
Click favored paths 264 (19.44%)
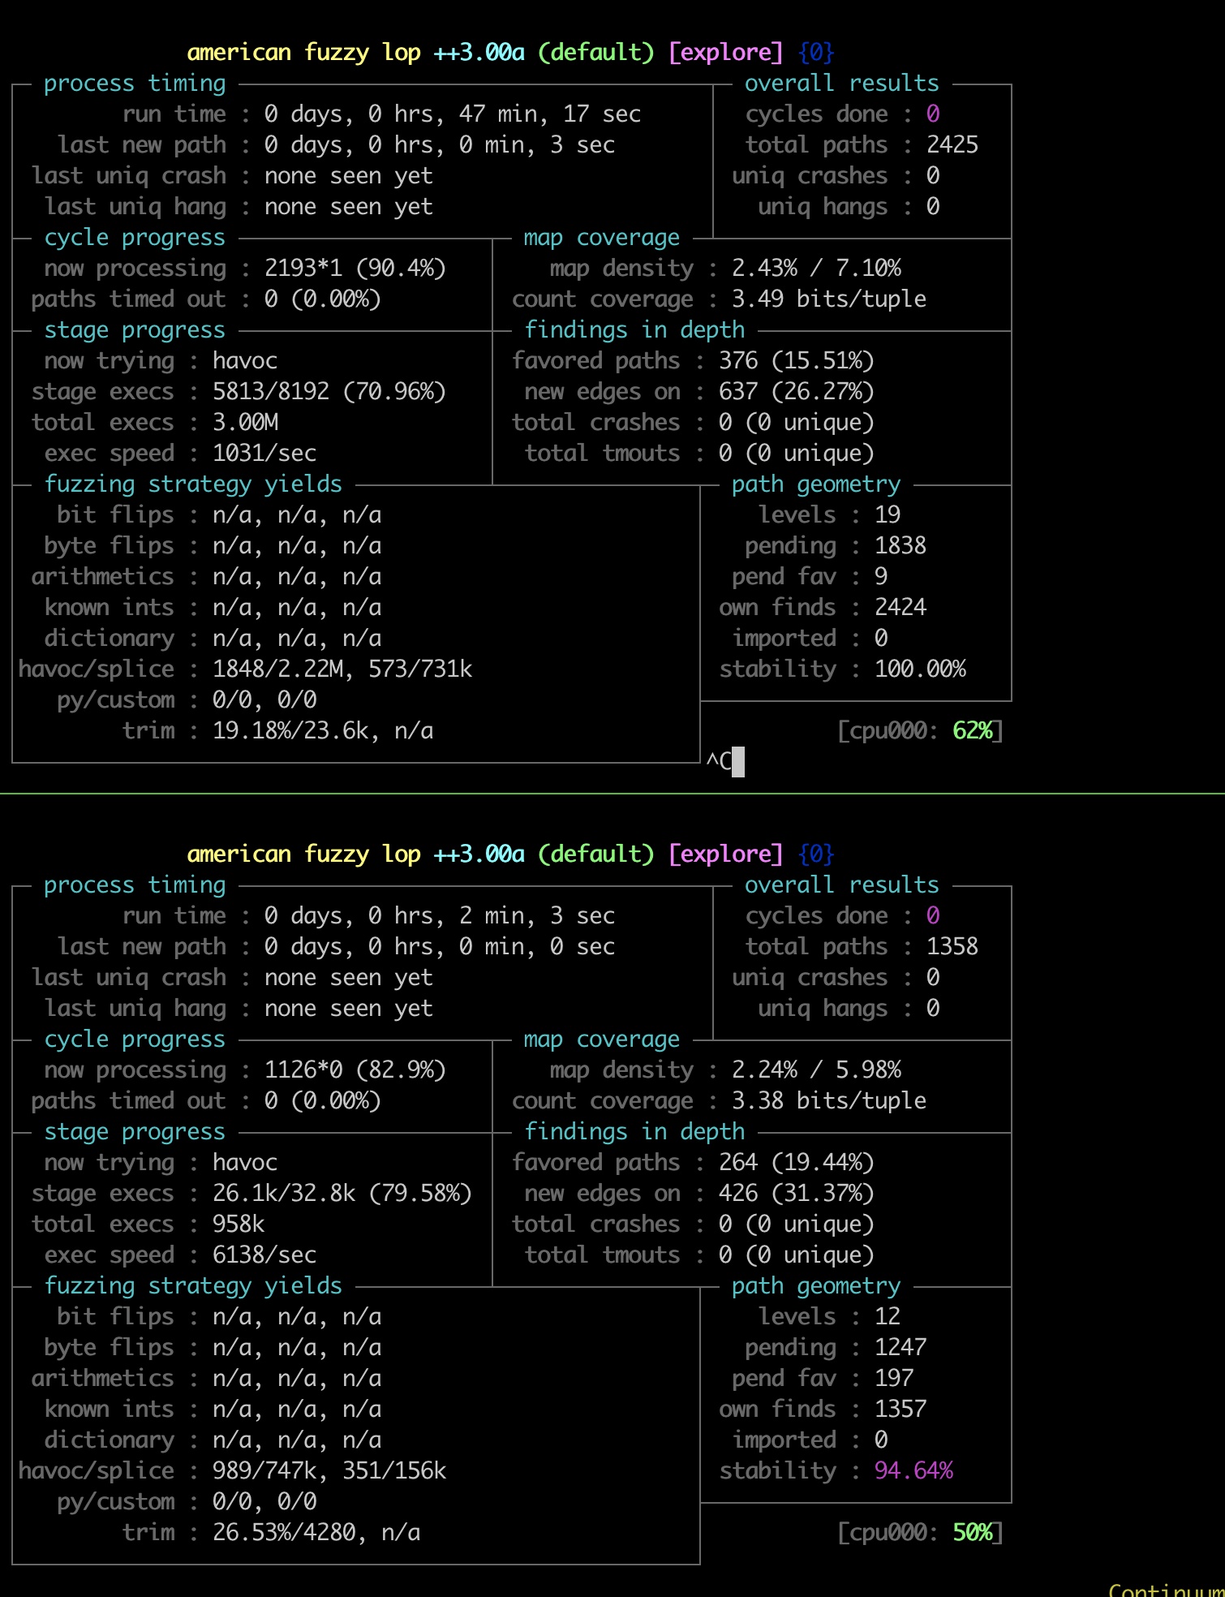pos(797,1162)
